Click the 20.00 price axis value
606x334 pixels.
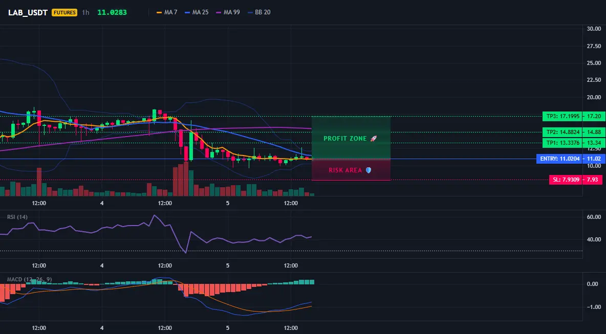(594, 97)
